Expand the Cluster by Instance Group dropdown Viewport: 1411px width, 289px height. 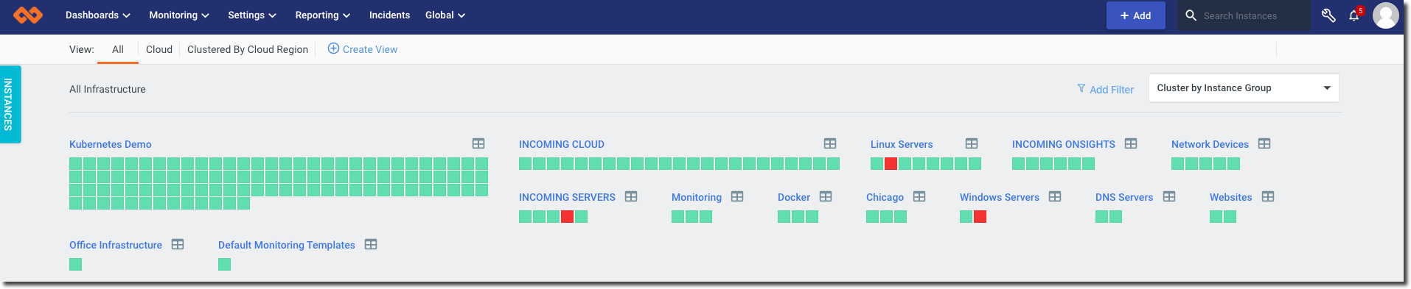click(x=1244, y=88)
